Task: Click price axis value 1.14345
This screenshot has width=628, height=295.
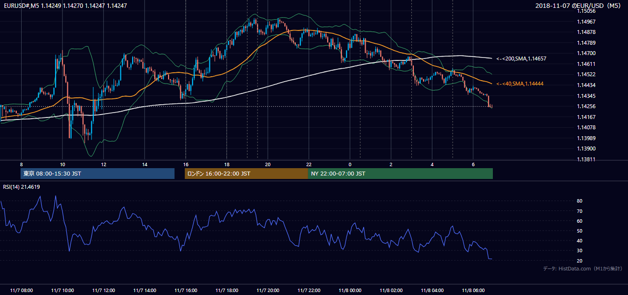Action: (x=586, y=95)
